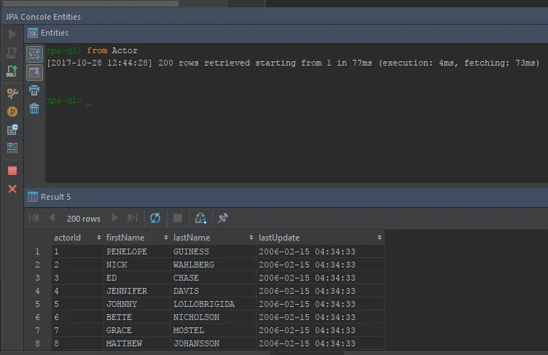The image size is (548, 355).
Task: Select row number 5 in gutter
Action: pyautogui.click(x=38, y=304)
